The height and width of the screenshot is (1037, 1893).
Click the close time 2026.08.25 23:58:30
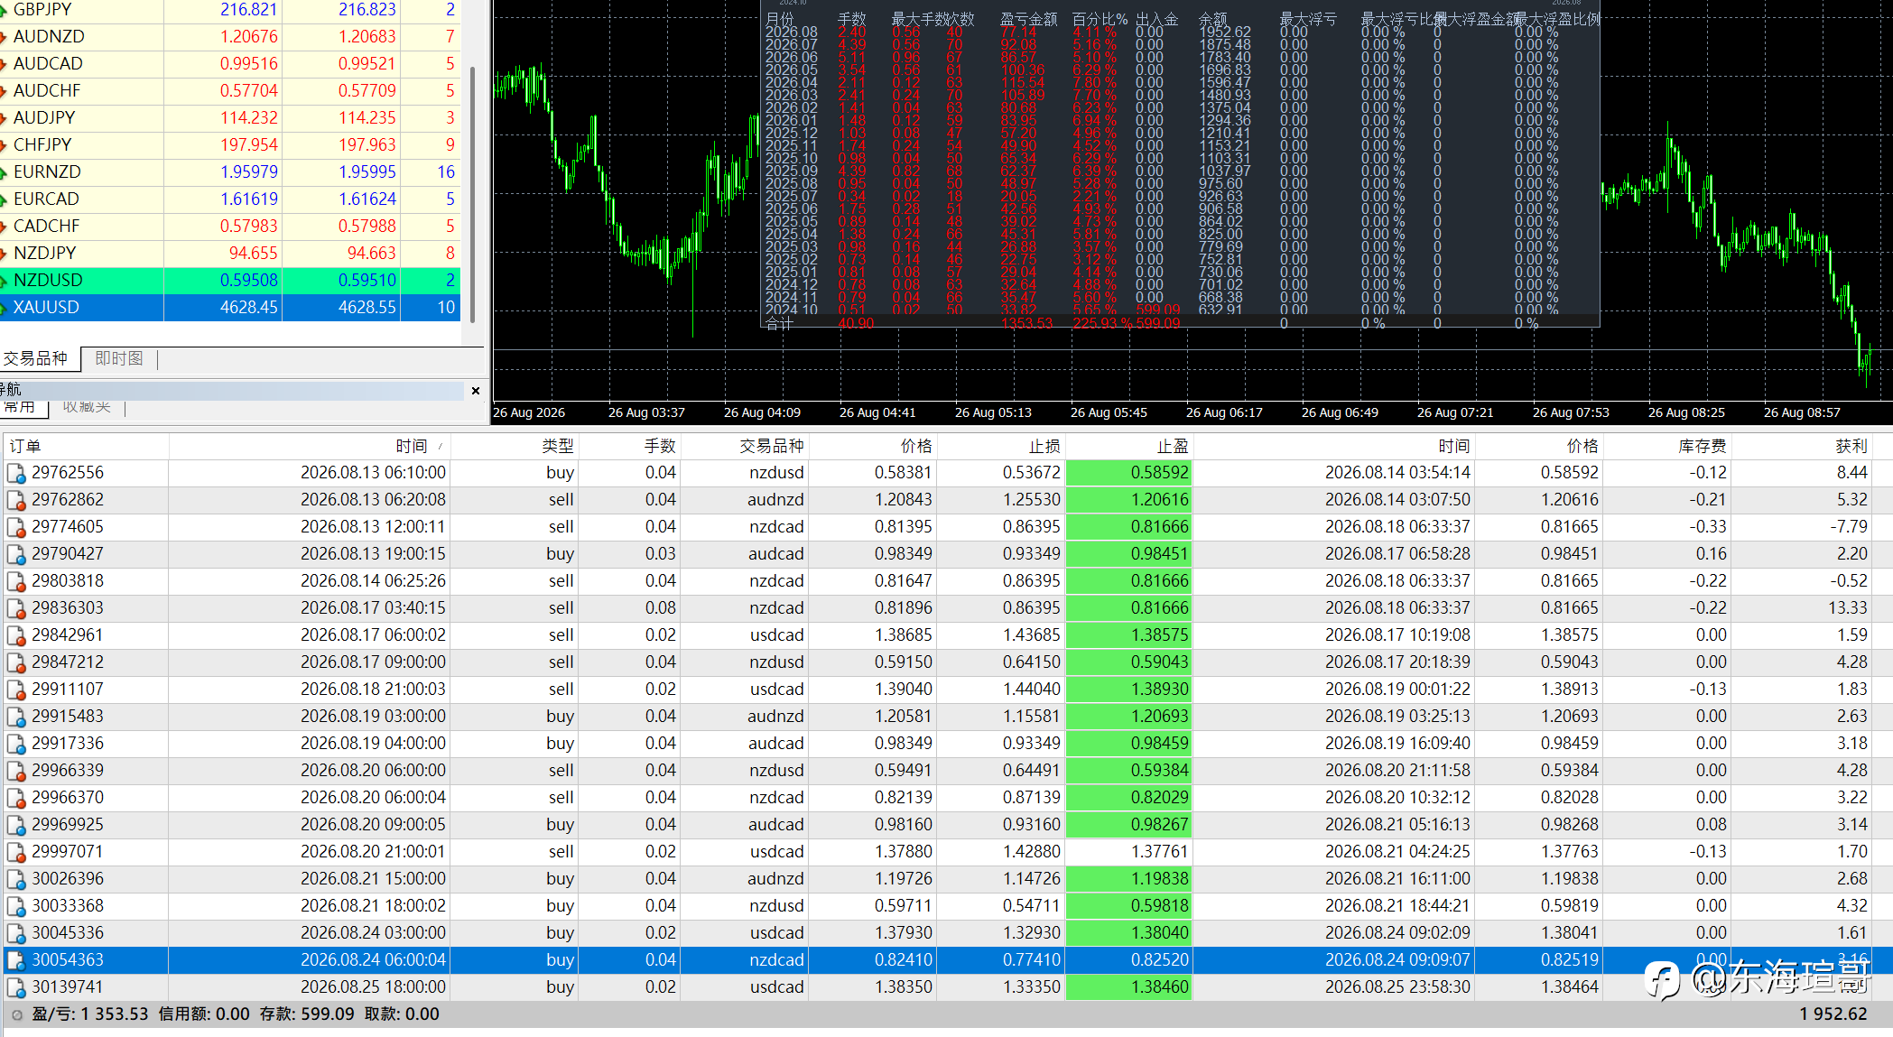click(1397, 987)
